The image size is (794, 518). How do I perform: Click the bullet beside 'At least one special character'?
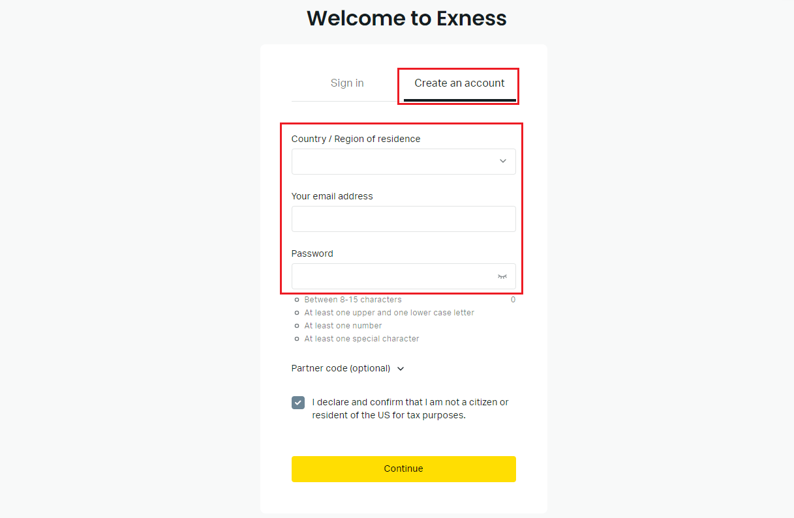(x=298, y=338)
